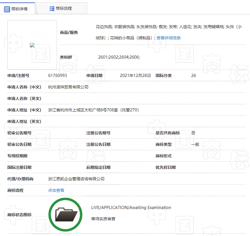Viewport: 250px width, 236px height.
Task: Select applicant name 杭州凌祥贸易有限公司
Action: pos(68,87)
